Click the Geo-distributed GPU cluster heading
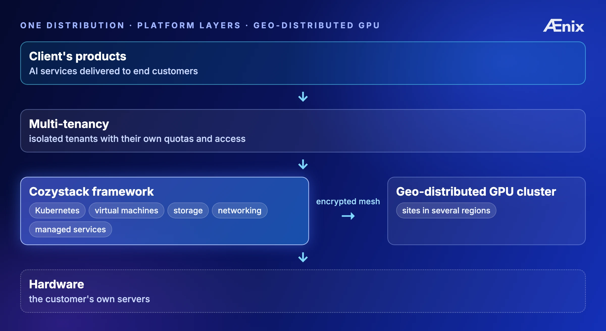Image resolution: width=606 pixels, height=331 pixels. [476, 191]
